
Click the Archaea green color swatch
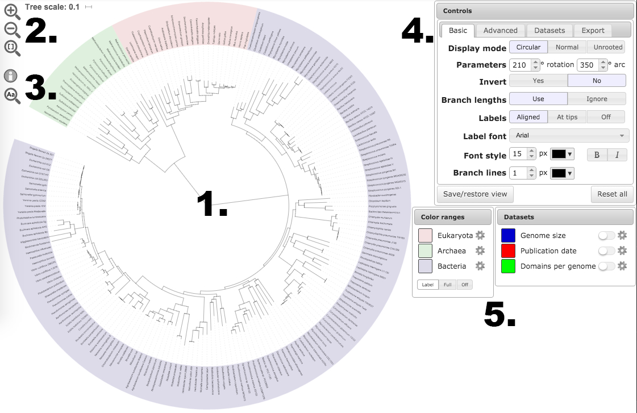[x=426, y=251]
